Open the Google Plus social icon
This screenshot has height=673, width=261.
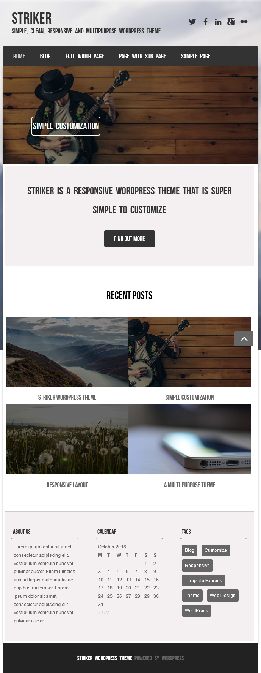point(231,22)
